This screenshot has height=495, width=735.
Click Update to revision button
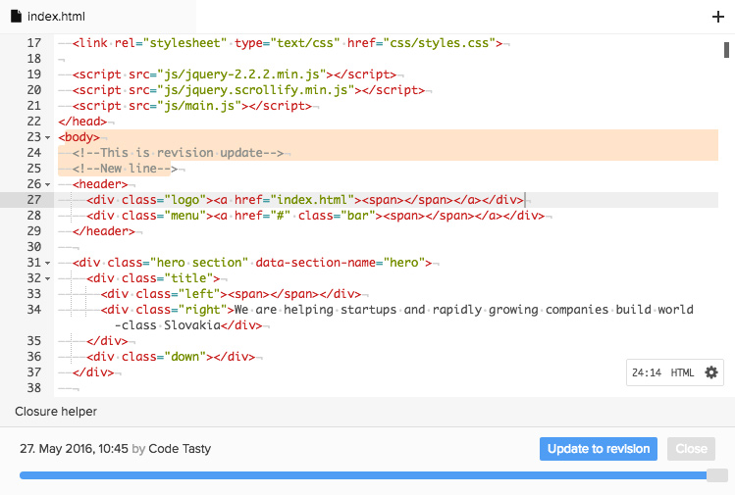point(599,449)
